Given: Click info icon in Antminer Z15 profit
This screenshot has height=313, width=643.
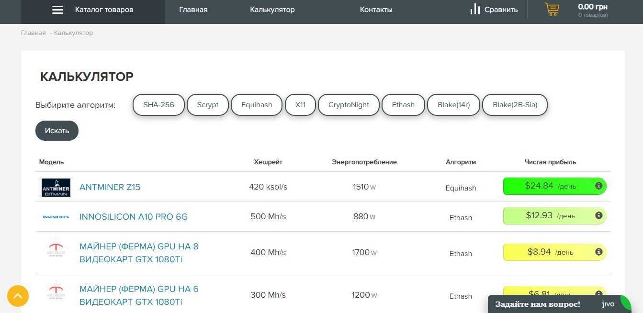Looking at the screenshot, I should [x=598, y=186].
